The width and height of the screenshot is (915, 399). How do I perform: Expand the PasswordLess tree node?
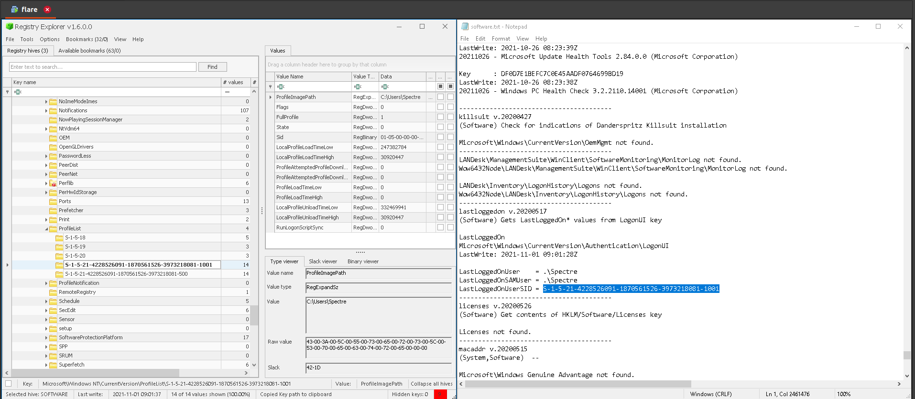point(46,156)
